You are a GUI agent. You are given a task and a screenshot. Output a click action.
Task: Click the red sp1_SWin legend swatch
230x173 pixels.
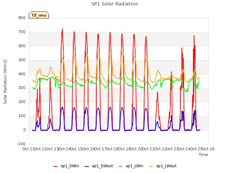pyautogui.click(x=56, y=167)
